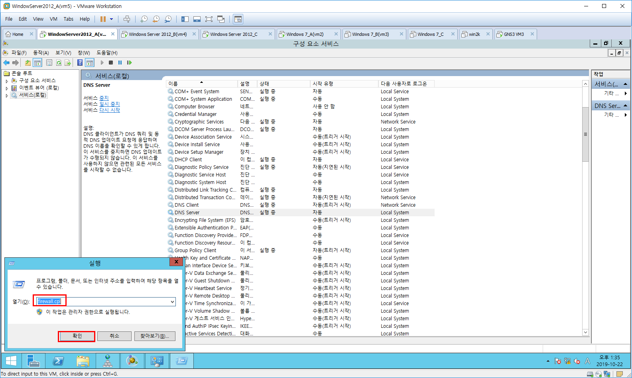Select 콘솔 루트 in the tree
The height and width of the screenshot is (378, 632).
click(x=22, y=73)
